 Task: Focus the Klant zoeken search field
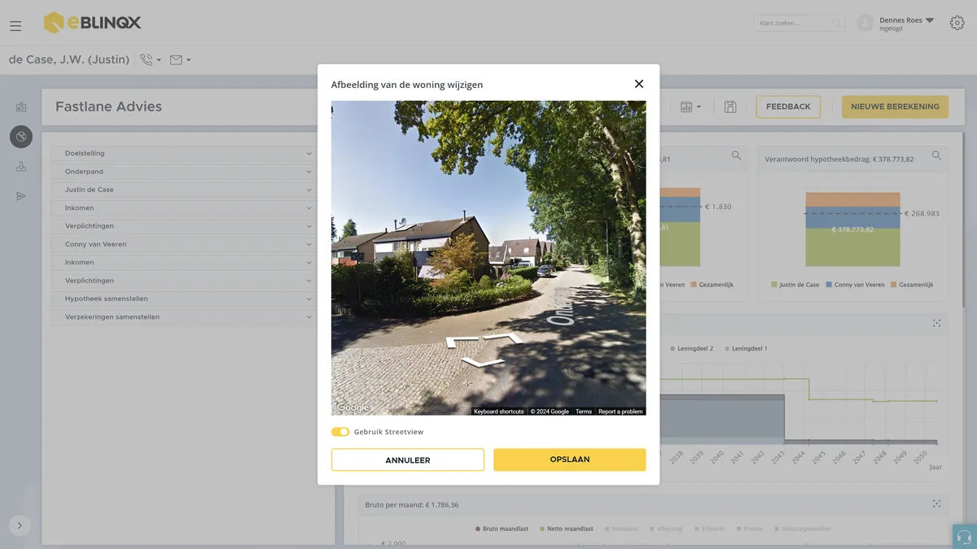pos(799,24)
